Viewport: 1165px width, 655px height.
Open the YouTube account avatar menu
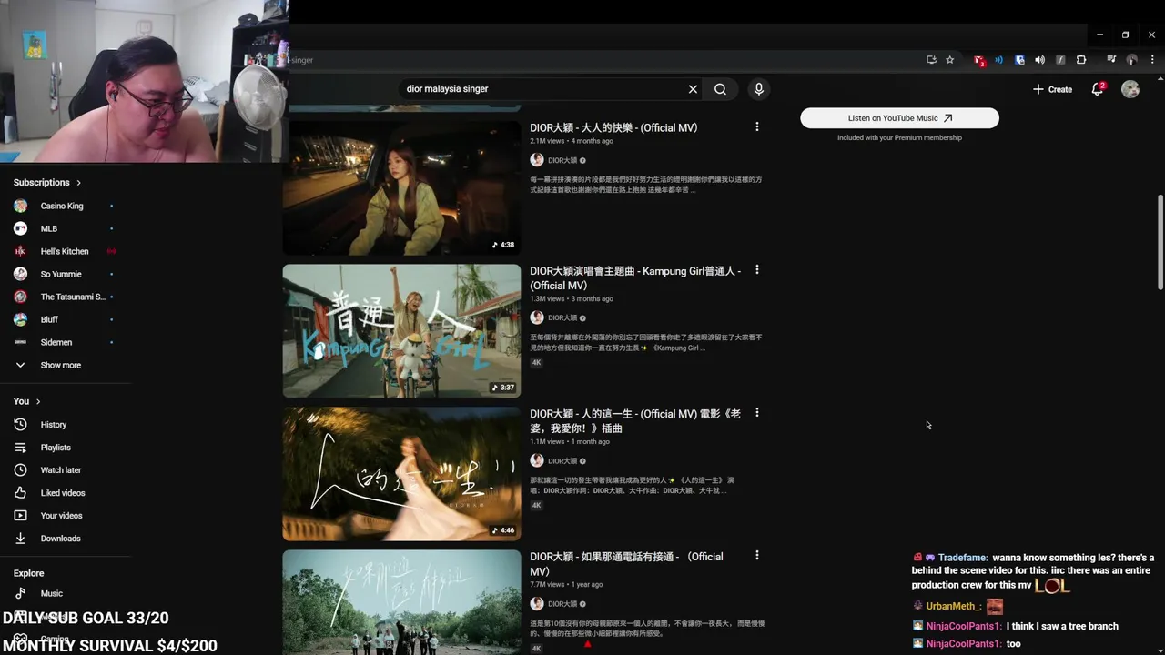(1130, 89)
